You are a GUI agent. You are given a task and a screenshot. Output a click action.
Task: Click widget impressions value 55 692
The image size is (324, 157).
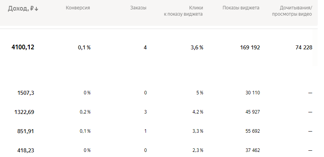[252, 131]
